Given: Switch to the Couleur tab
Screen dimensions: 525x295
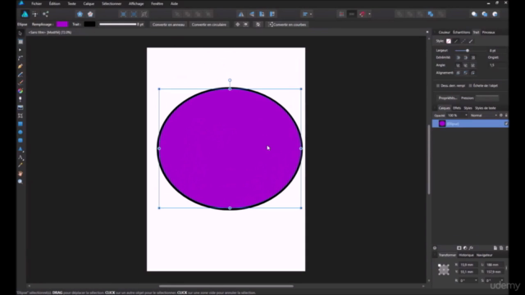Looking at the screenshot, I should coord(445,33).
